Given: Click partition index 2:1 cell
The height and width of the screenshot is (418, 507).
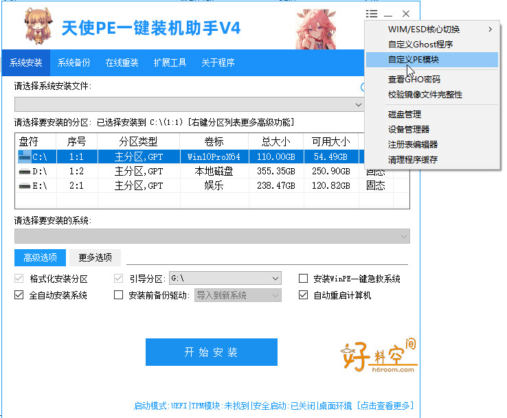Looking at the screenshot, I should tap(77, 186).
